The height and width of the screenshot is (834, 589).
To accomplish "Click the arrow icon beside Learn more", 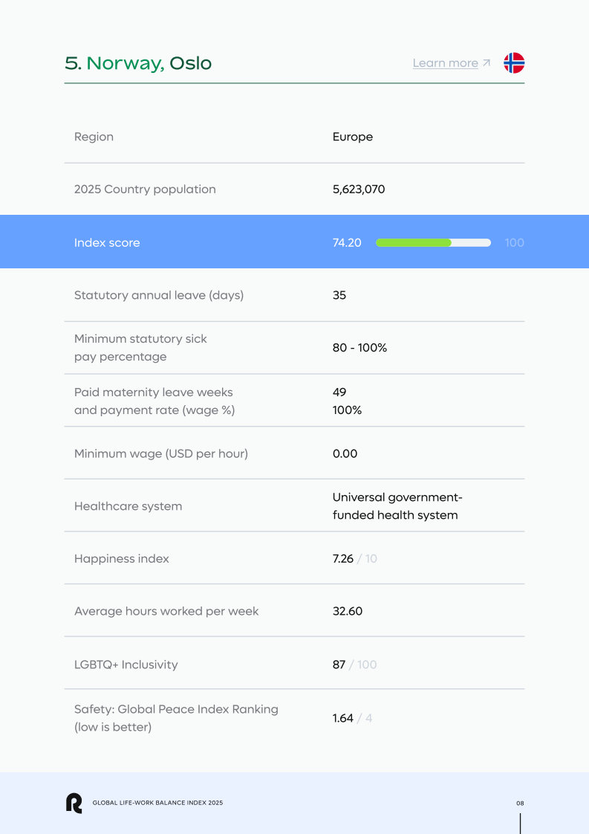I will pyautogui.click(x=487, y=63).
